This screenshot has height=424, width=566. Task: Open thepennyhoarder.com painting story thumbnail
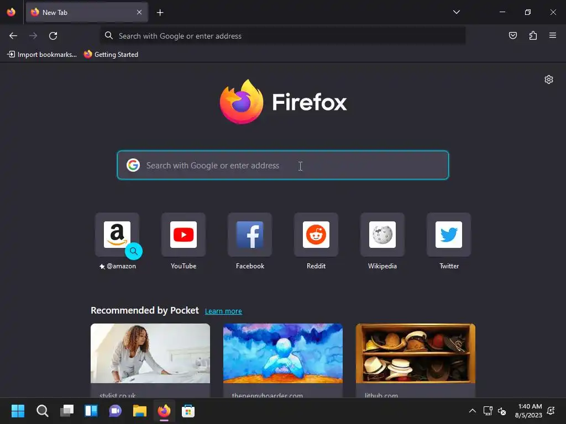[x=282, y=353]
